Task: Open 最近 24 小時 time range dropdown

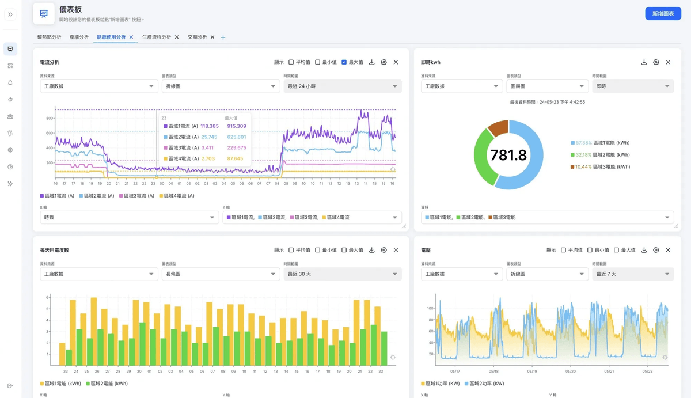Action: (x=342, y=86)
